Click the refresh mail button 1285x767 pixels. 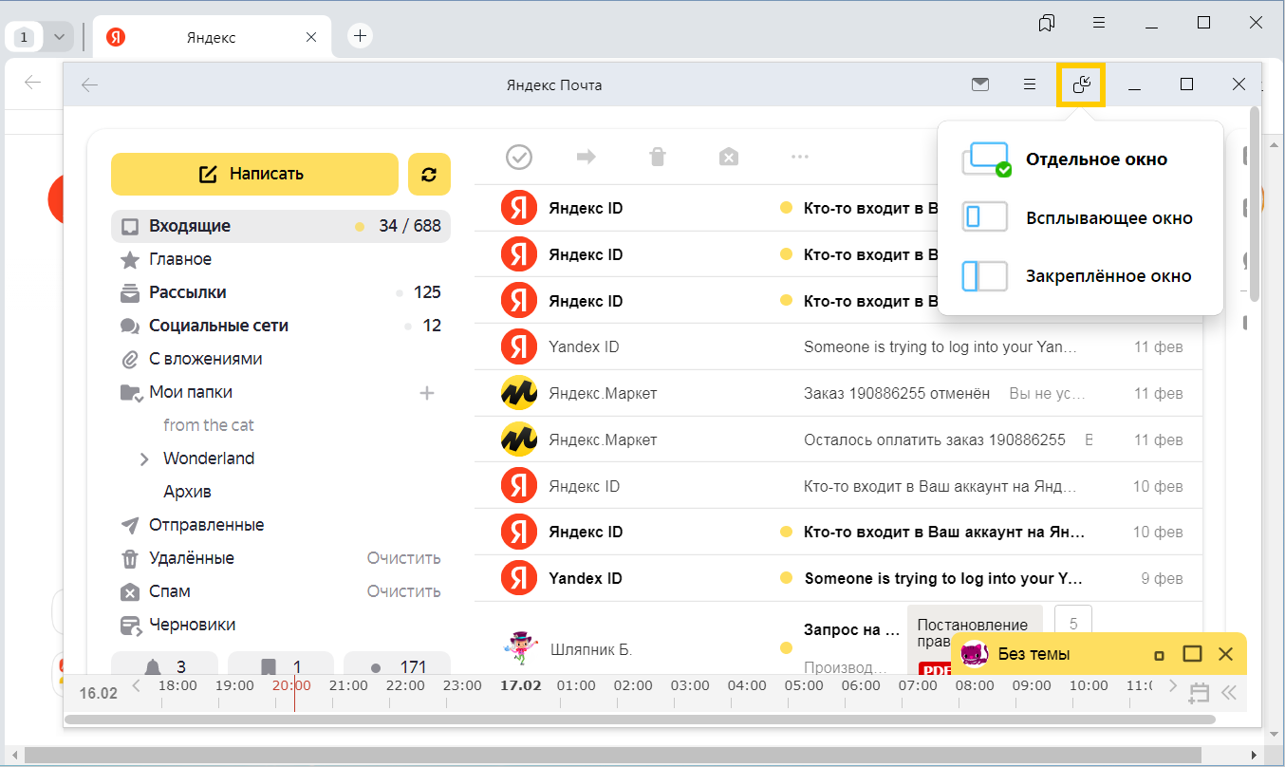(429, 175)
